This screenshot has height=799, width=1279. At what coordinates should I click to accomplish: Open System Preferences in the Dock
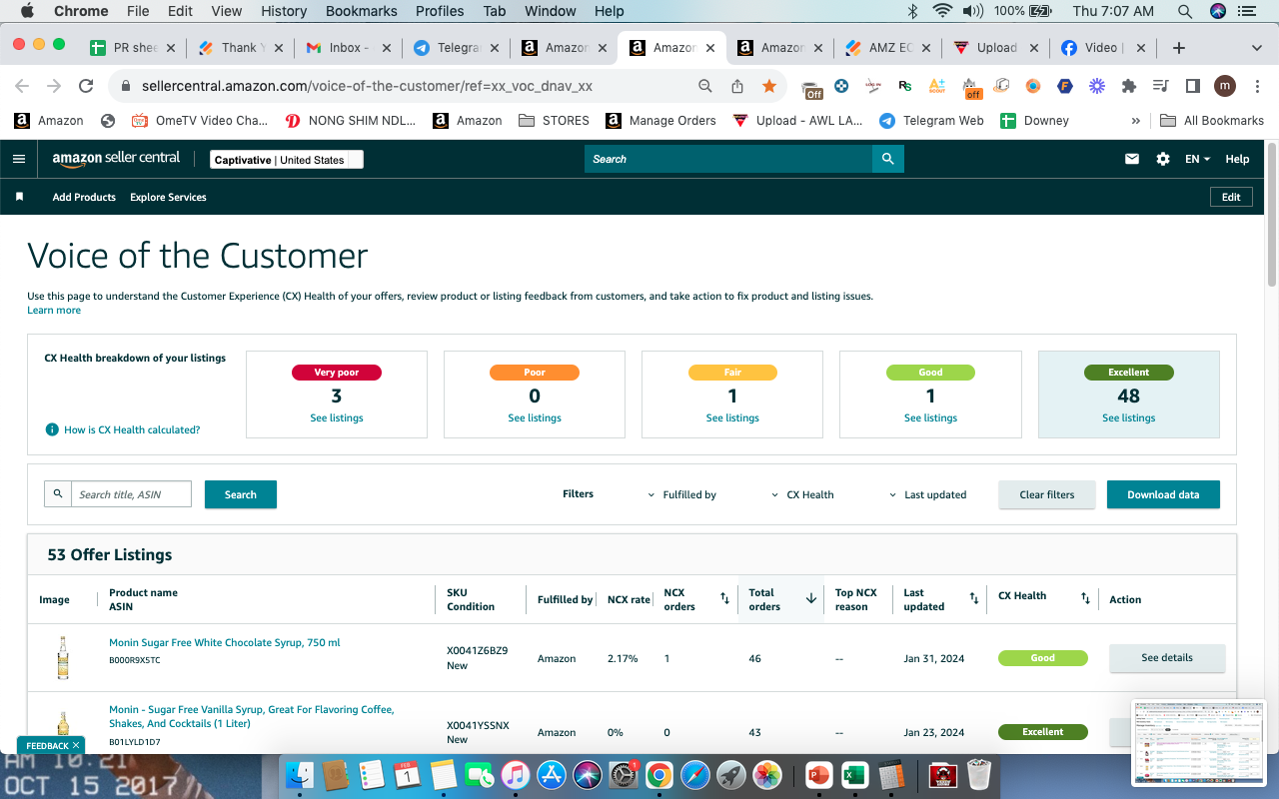(x=623, y=774)
